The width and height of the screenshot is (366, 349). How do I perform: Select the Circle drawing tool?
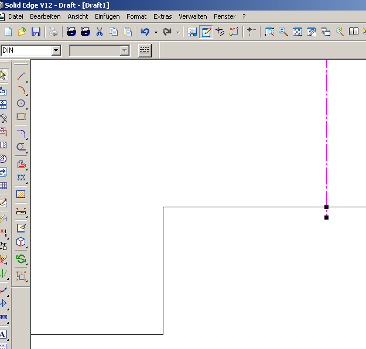tap(21, 103)
